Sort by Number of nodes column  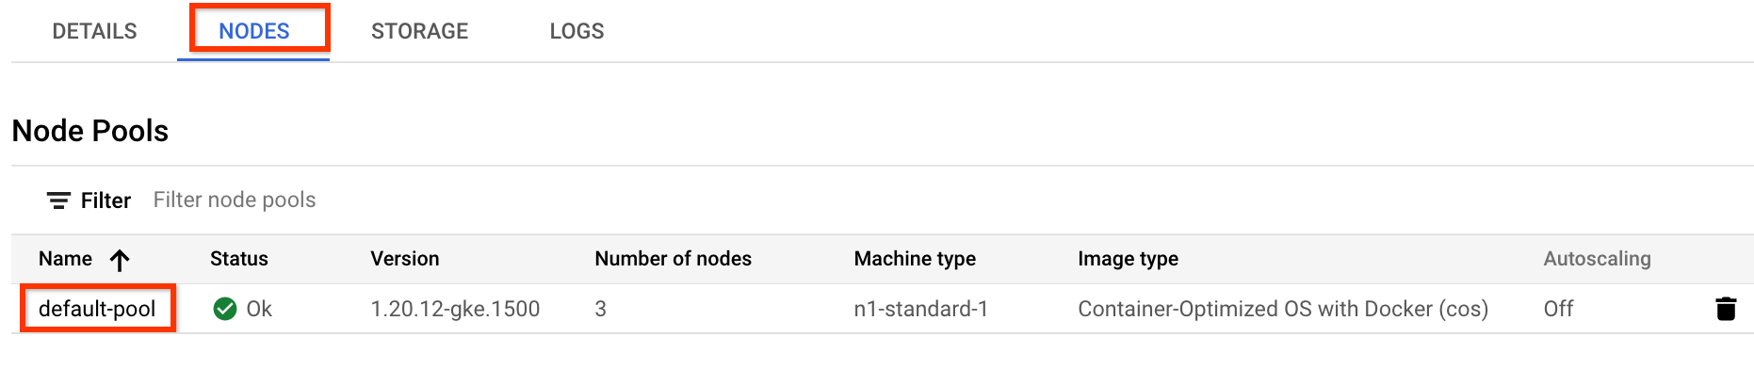coord(674,259)
